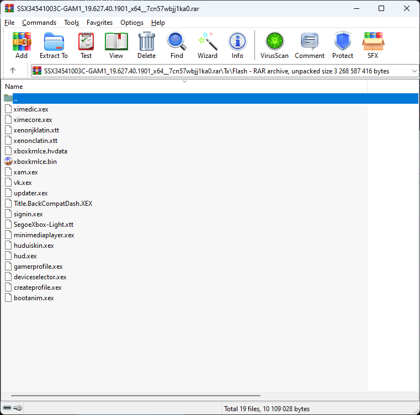
Task: Click the xboxkrnlce.bin disc icon
Action: [x=8, y=161]
